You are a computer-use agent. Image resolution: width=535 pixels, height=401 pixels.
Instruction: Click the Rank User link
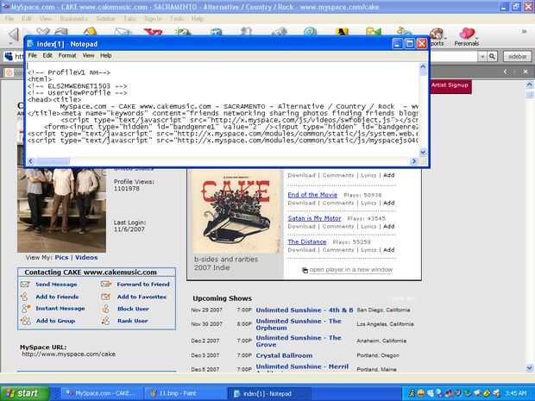(132, 321)
